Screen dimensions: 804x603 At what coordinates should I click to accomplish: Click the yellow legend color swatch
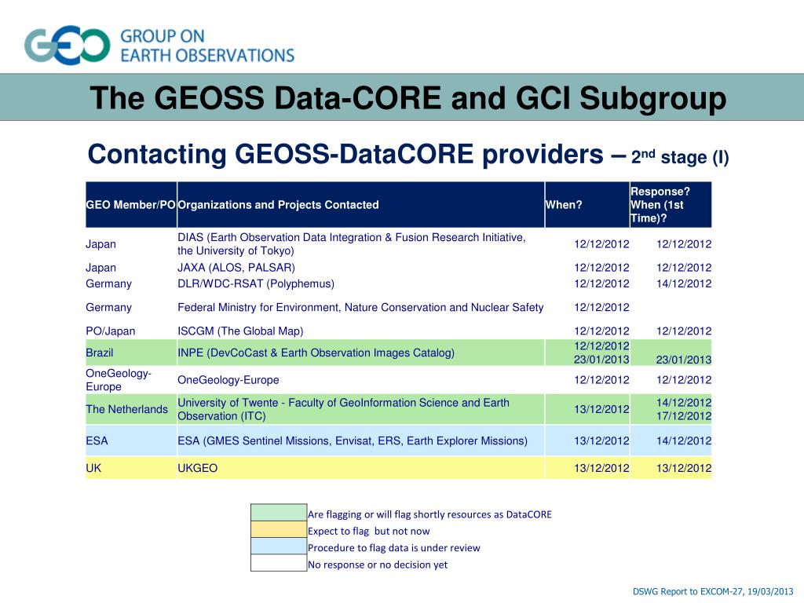tap(279, 530)
